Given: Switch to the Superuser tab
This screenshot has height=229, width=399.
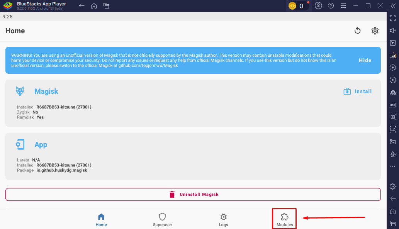Looking at the screenshot, I should 162,220.
